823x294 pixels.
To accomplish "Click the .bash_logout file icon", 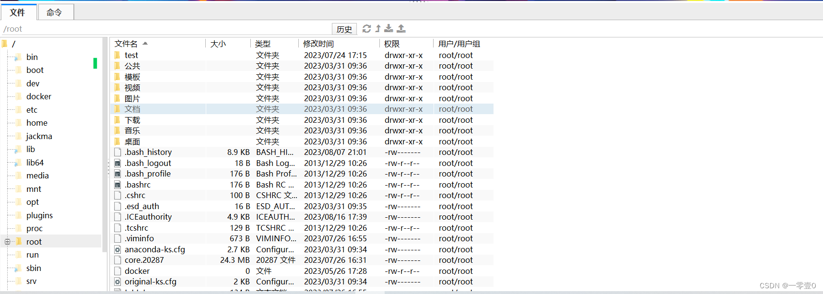I will tap(118, 163).
